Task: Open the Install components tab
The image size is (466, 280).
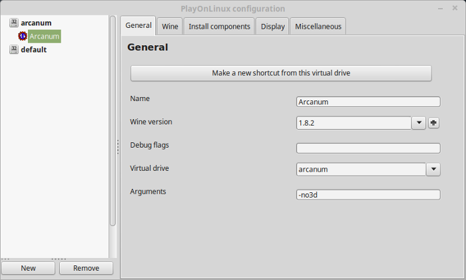Action: click(219, 27)
